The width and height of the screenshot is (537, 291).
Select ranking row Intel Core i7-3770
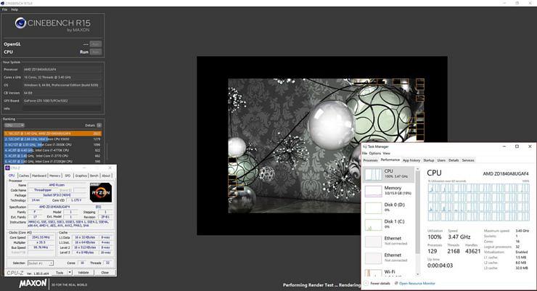coord(52,156)
